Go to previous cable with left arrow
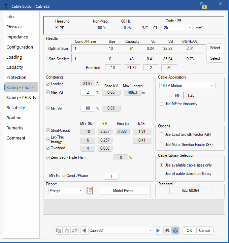This screenshot has width=229, height=243. click(x=84, y=231)
